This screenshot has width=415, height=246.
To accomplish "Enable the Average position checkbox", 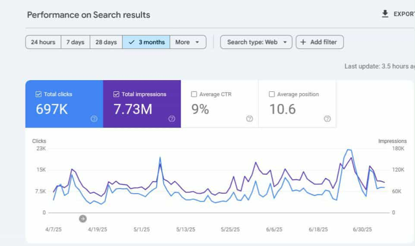I will (272, 94).
